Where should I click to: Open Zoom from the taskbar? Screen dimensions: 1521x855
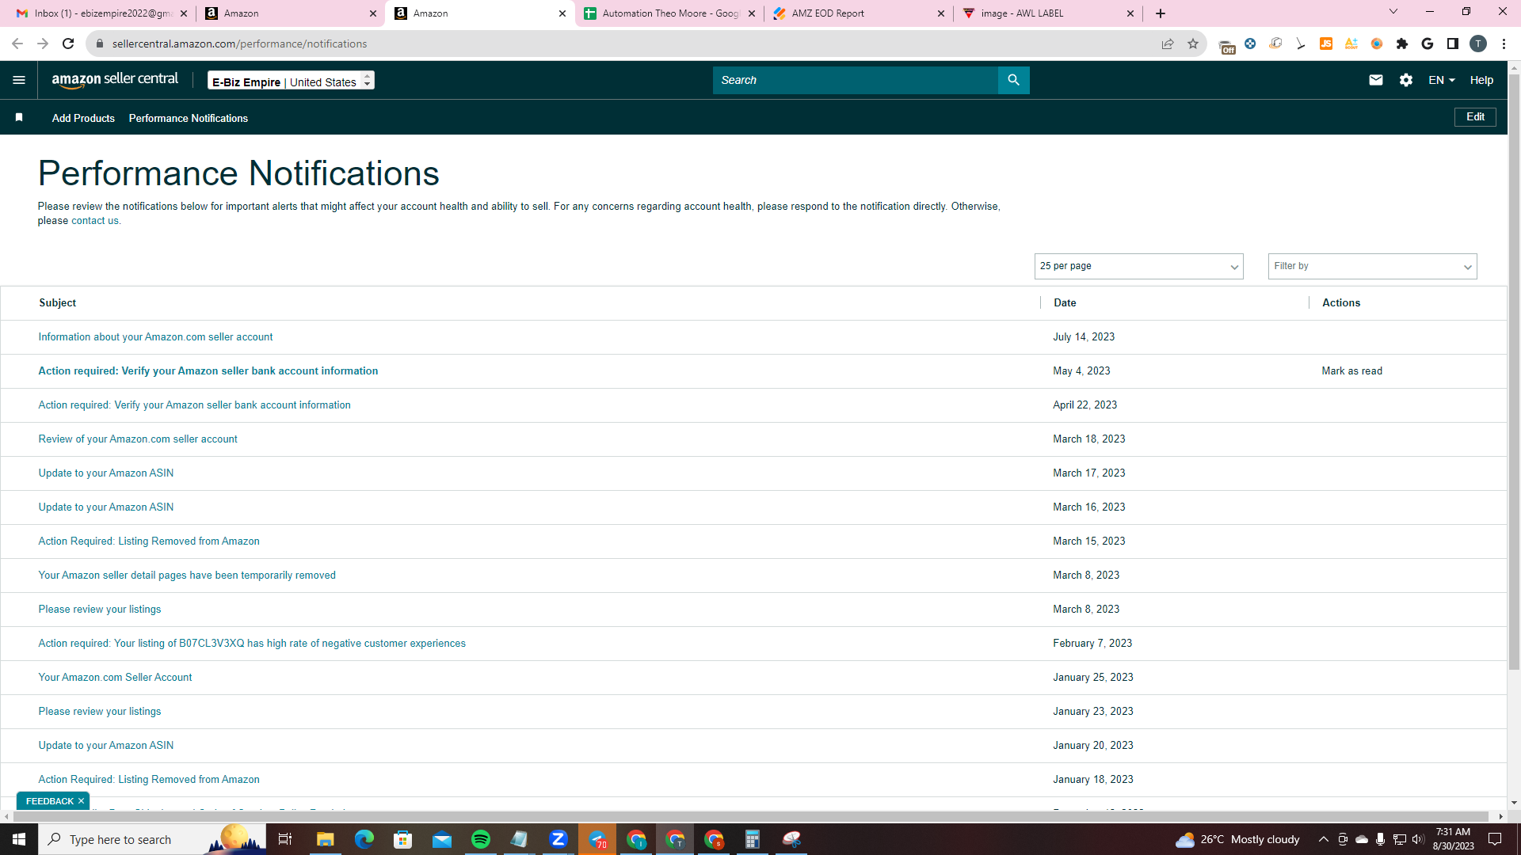point(558,839)
